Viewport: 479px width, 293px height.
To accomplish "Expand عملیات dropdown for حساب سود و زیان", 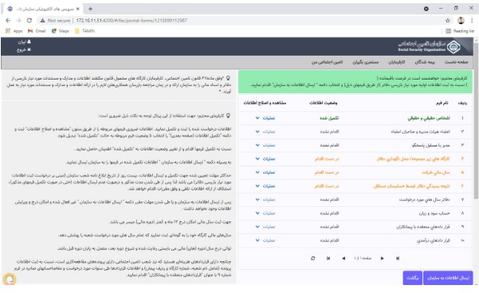I will coord(265,213).
